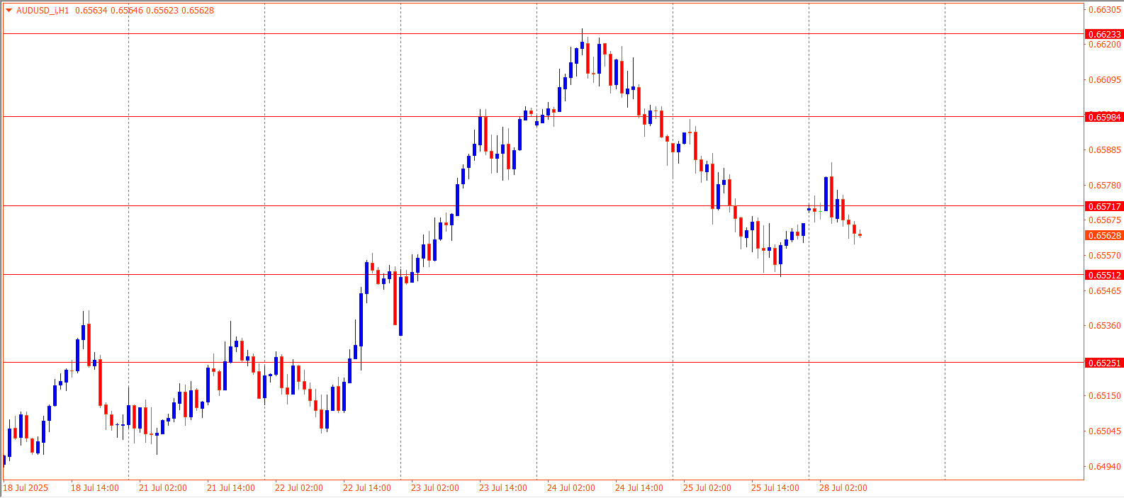1124x498 pixels.
Task: Click the 0.65045 price scale value
Action: pos(1104,431)
